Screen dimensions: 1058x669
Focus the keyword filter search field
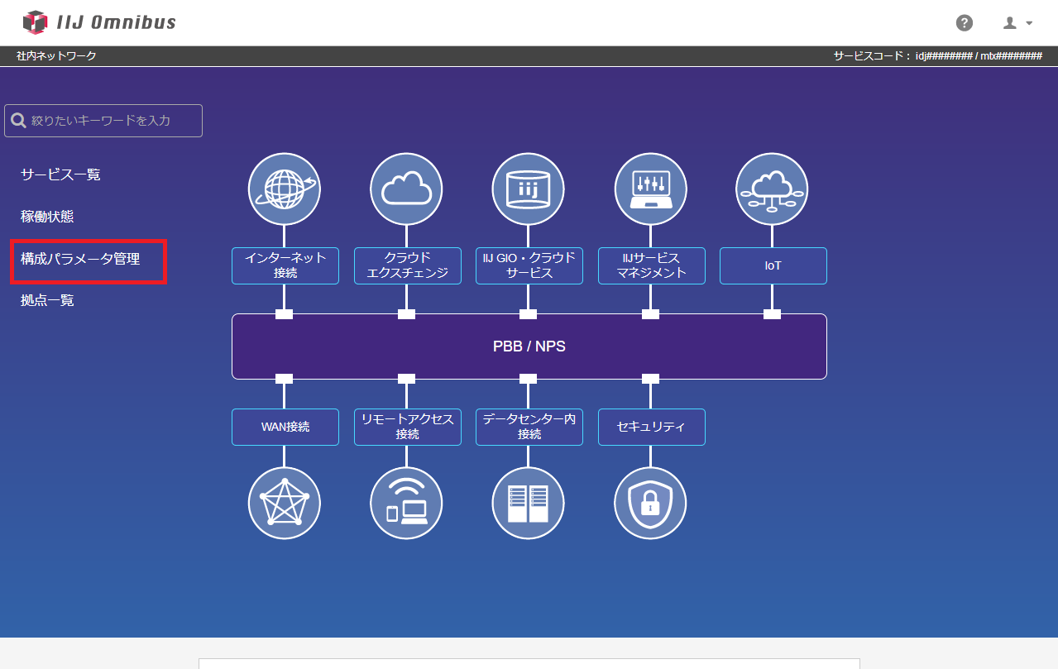(x=103, y=121)
